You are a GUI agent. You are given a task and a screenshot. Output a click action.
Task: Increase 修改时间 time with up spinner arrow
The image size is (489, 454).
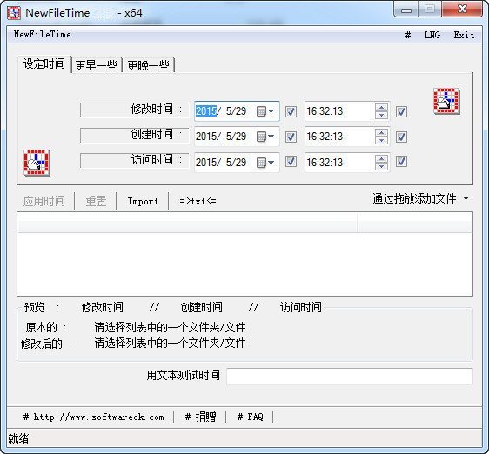coord(381,108)
